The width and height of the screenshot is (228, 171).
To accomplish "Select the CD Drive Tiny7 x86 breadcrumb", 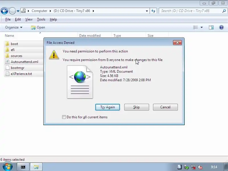I will pos(72,11).
